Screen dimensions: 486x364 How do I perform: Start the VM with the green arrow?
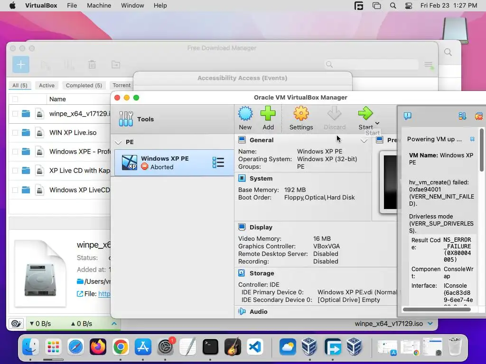(x=365, y=113)
